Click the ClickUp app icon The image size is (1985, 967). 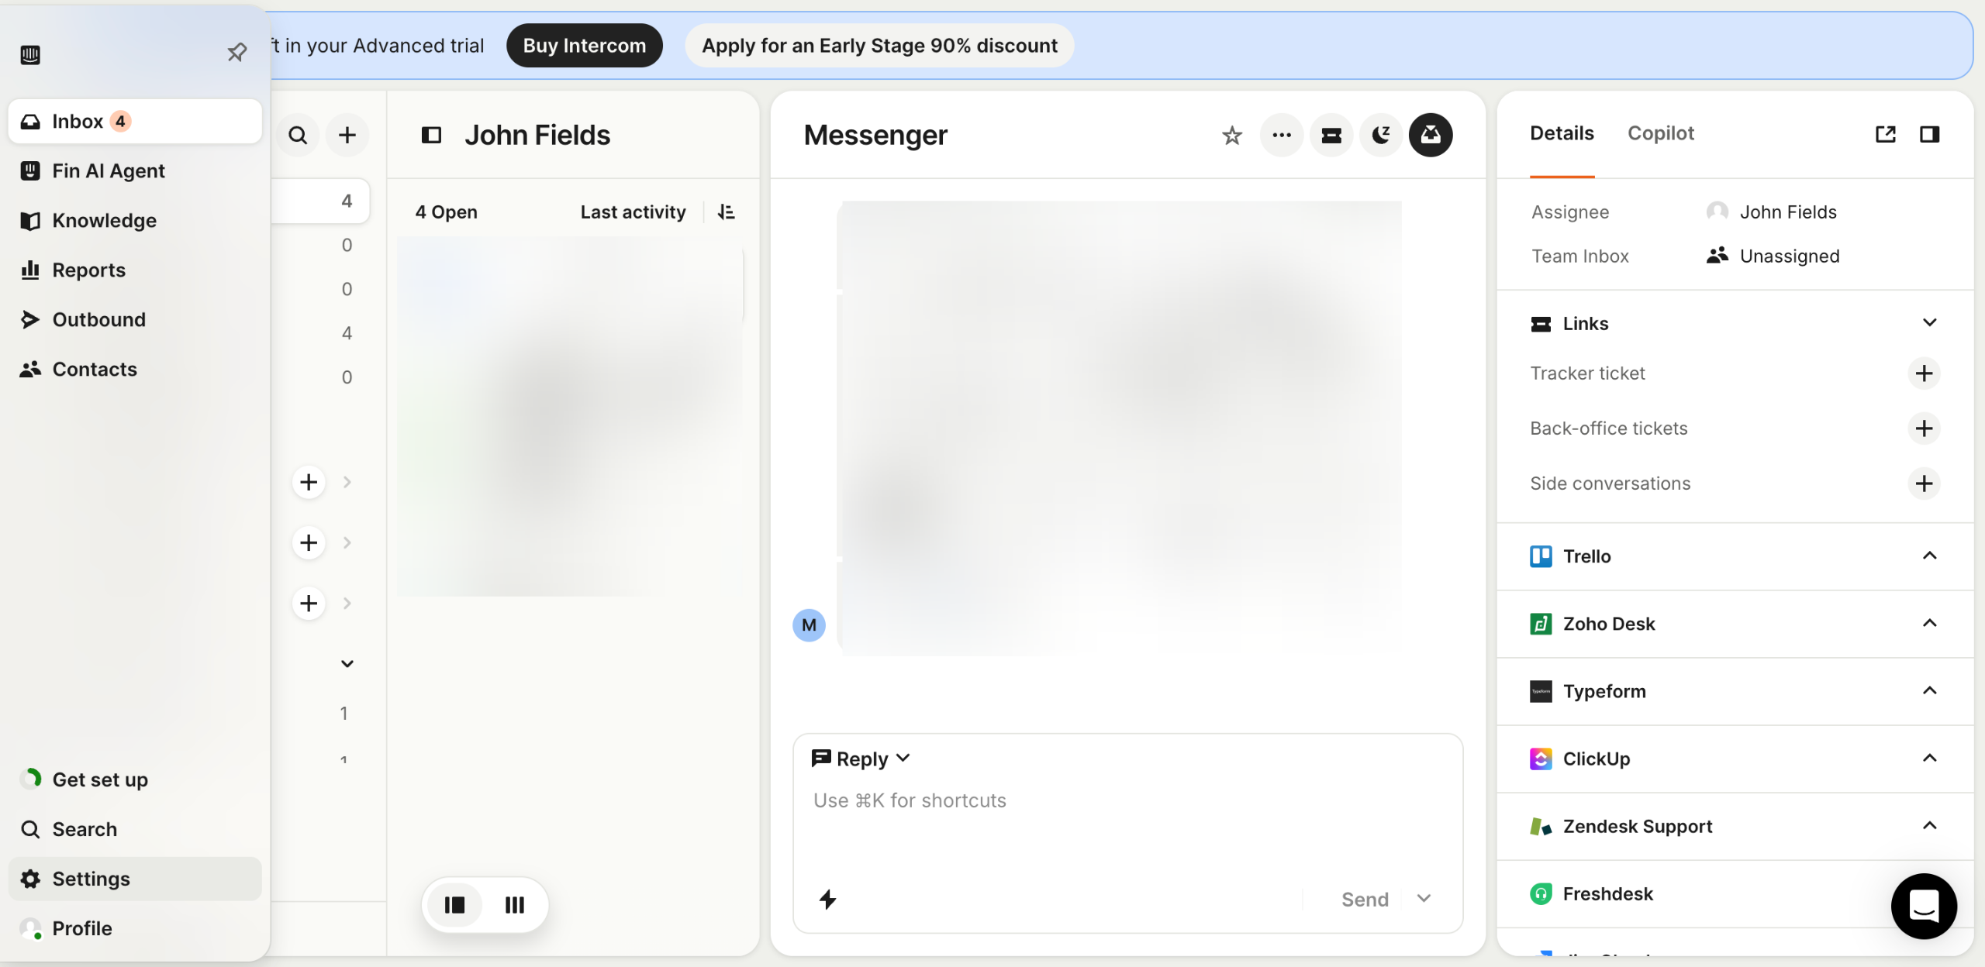click(x=1541, y=759)
